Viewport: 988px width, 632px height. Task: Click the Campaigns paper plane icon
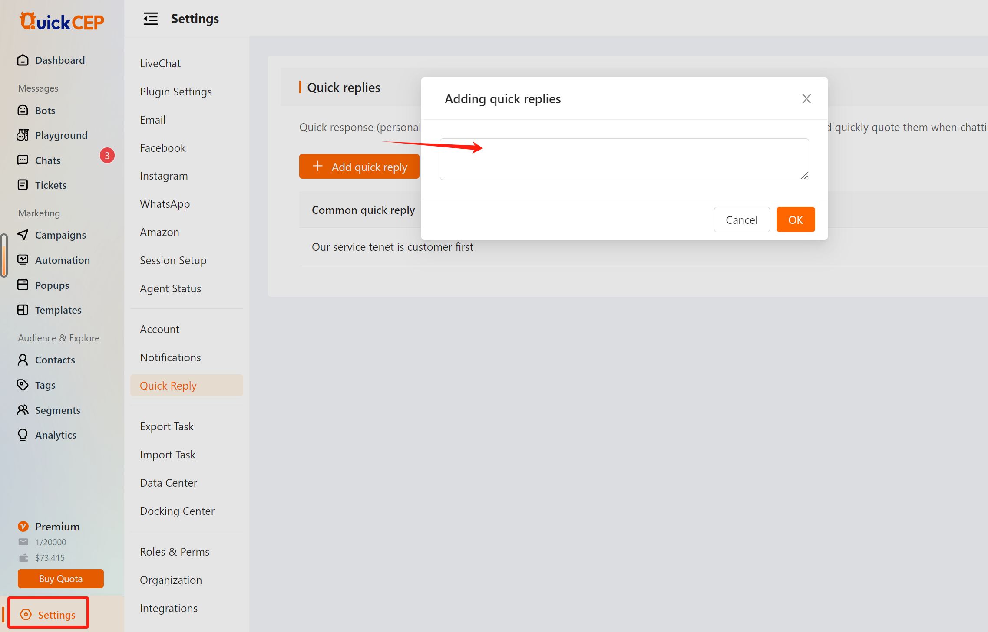[x=23, y=235]
